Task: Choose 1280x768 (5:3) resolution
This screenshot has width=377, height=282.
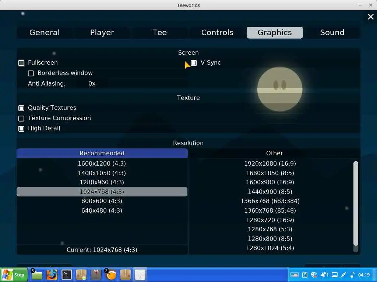Action: click(270, 229)
